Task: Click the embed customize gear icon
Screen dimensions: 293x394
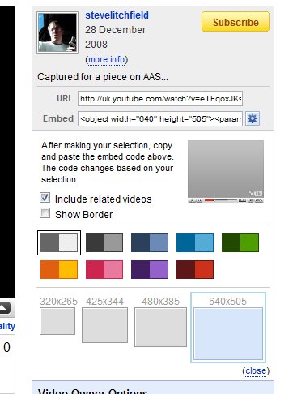Action: 253,118
